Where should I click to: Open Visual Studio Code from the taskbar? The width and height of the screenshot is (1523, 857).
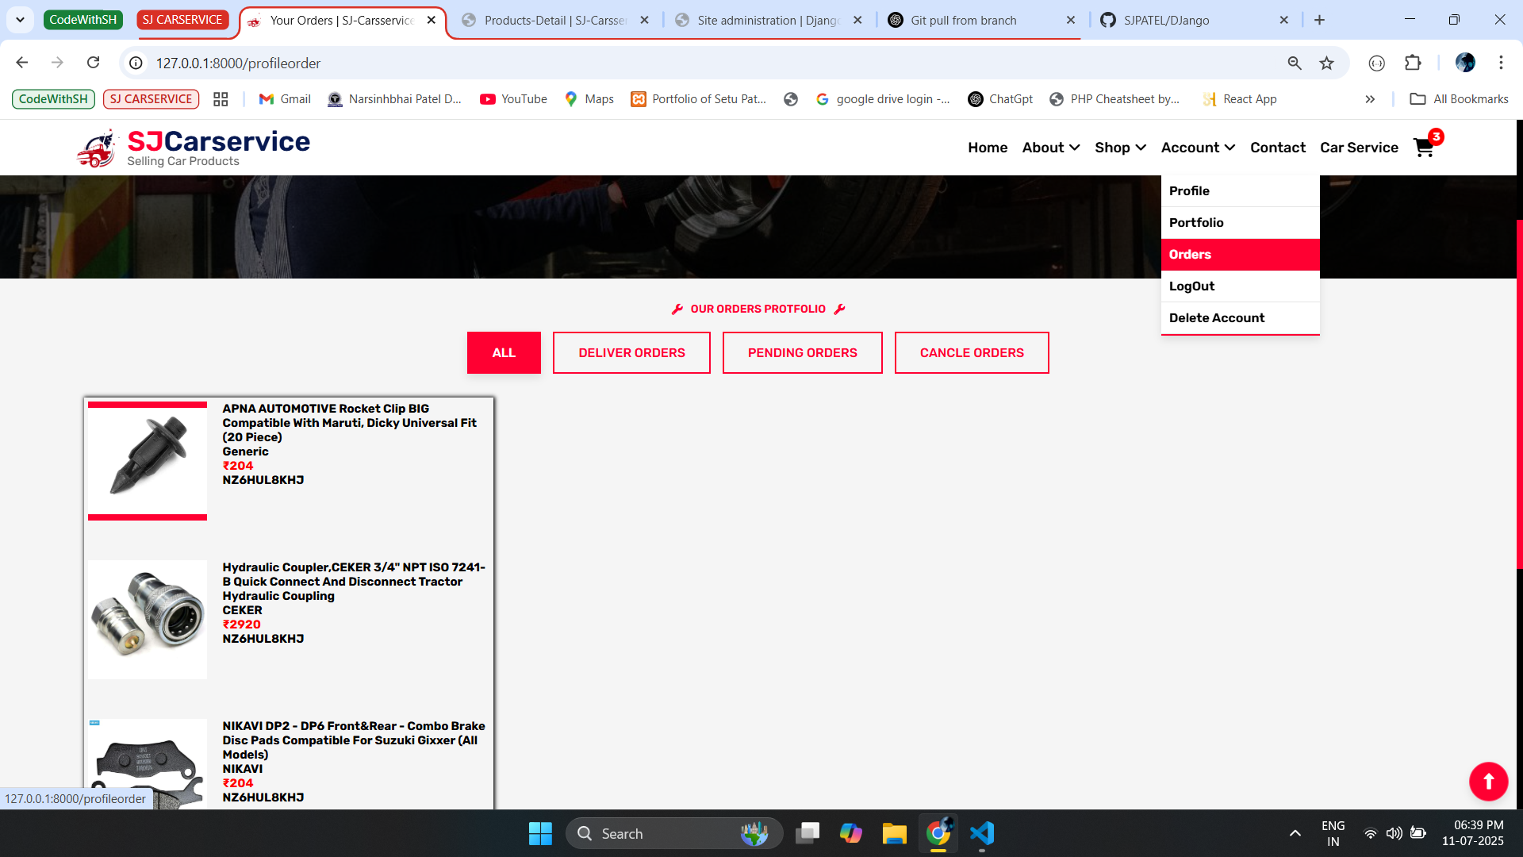click(982, 833)
